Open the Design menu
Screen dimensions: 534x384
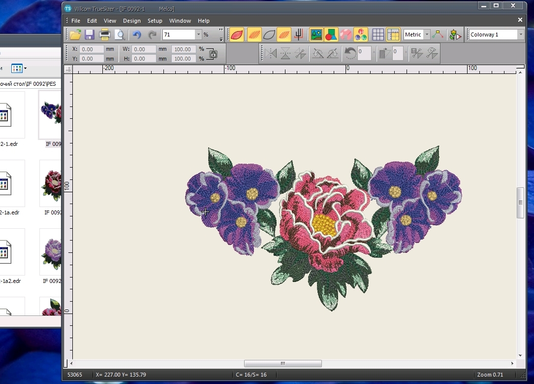[x=131, y=21]
